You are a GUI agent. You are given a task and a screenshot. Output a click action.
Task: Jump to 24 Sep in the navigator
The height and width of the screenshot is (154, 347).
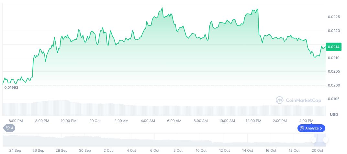(x=15, y=150)
